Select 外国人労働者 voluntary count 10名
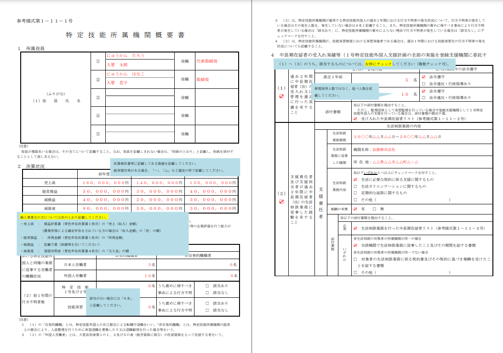This screenshot has height=353, width=503. pos(150,276)
